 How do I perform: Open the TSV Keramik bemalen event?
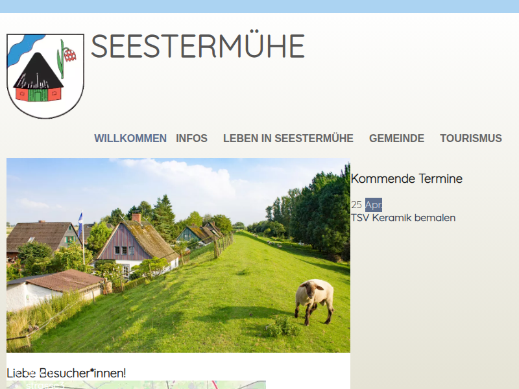[403, 218]
